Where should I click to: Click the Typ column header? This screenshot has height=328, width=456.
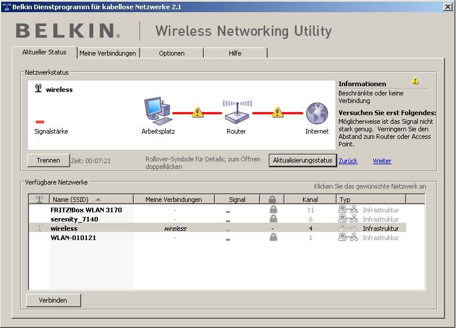(x=371, y=199)
